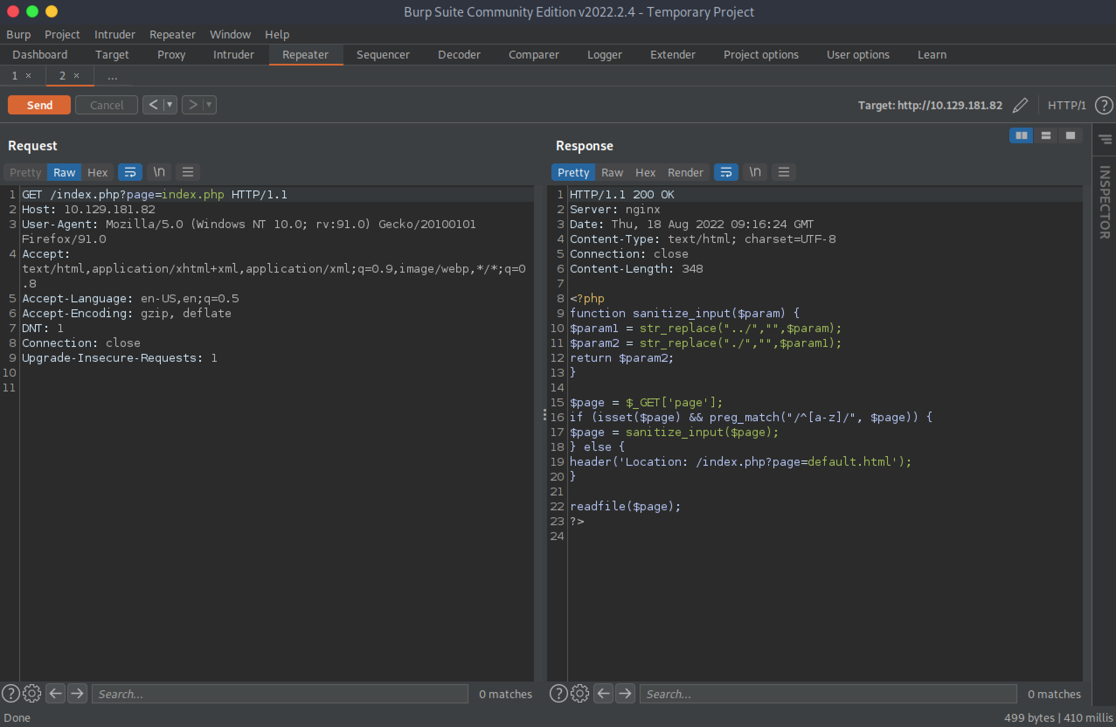Switch to the Target tab

point(111,54)
